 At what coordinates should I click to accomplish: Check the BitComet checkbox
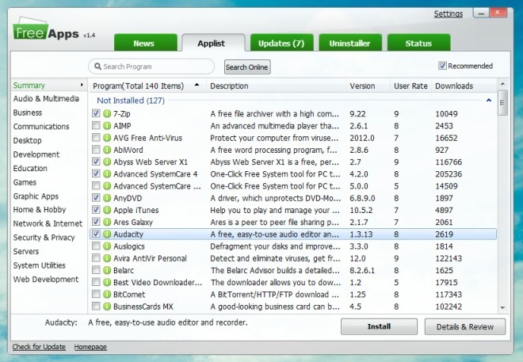(x=96, y=294)
